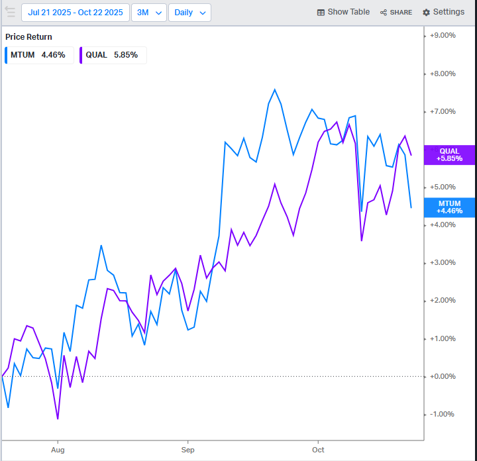Click the Sep label on the time axis
The width and height of the screenshot is (477, 461).
[x=187, y=449]
